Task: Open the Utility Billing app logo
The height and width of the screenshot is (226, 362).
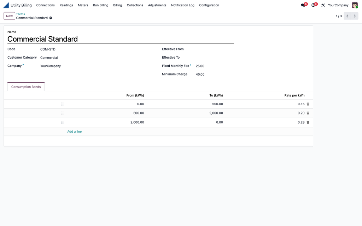Action: (x=6, y=5)
